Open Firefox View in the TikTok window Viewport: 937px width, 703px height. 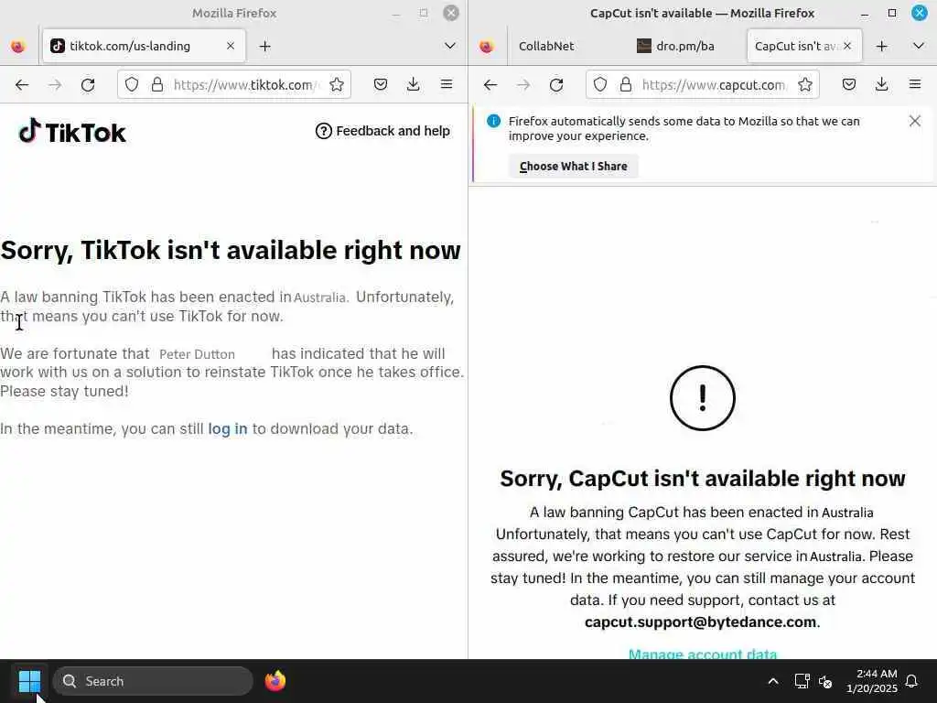point(18,46)
